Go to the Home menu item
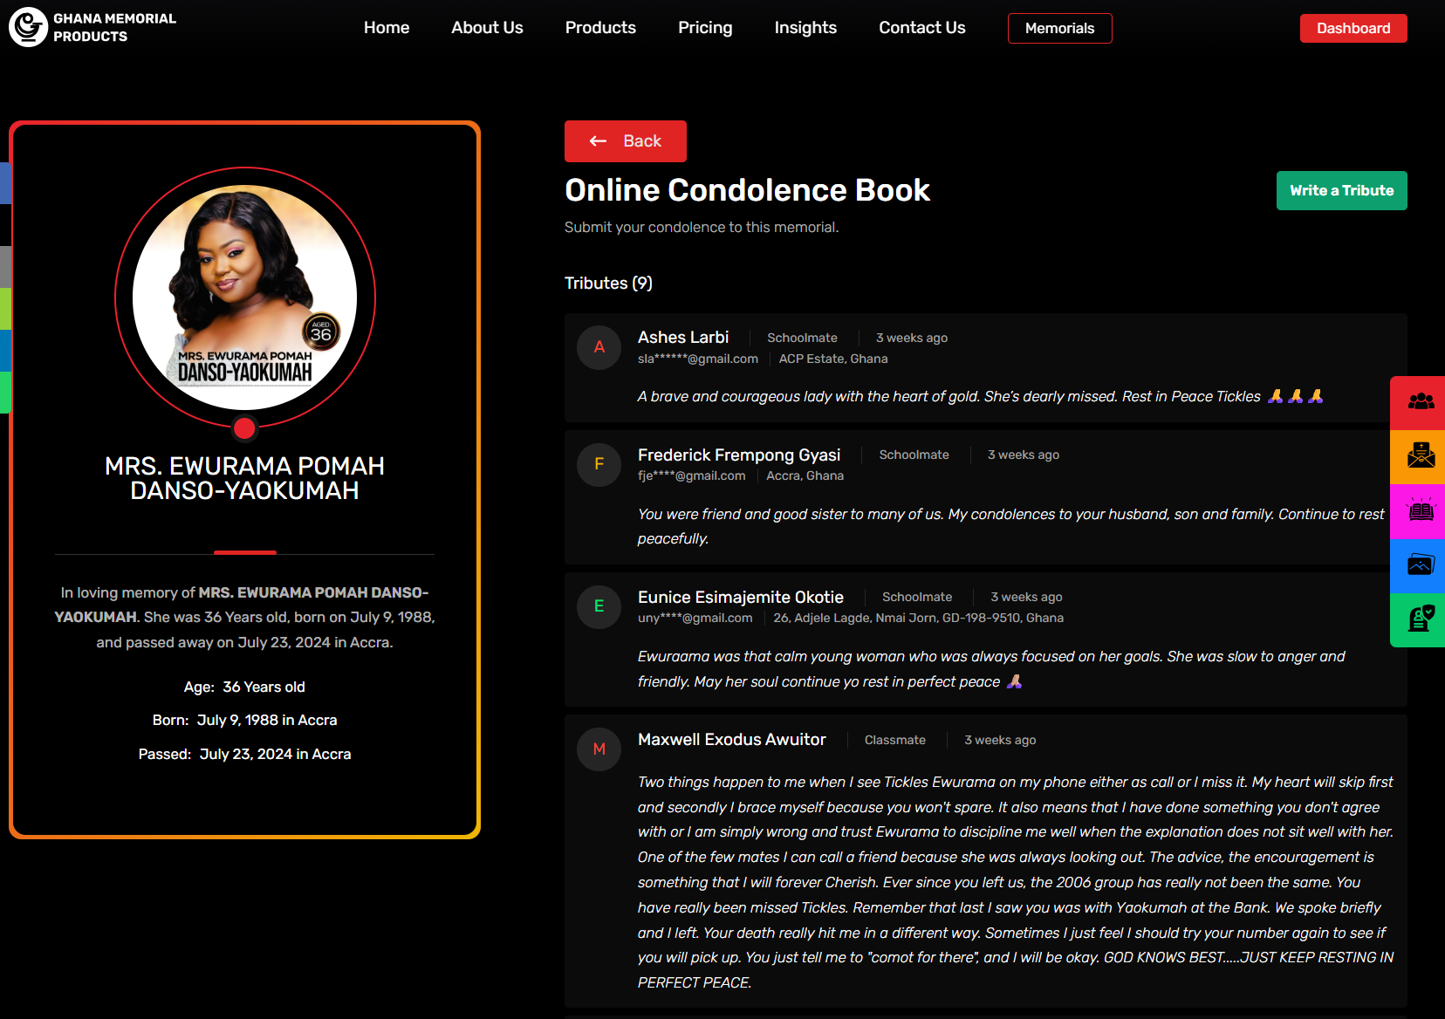Viewport: 1445px width, 1019px height. point(387,28)
